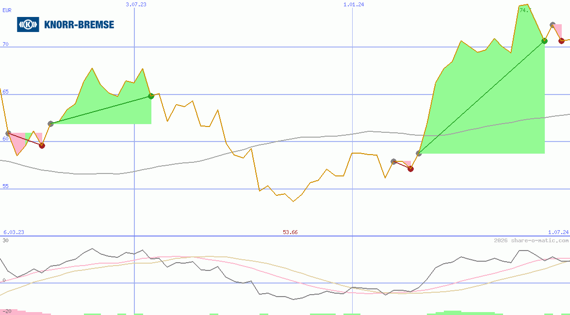Click the EUR axis label
Image resolution: width=570 pixels, height=315 pixels.
click(x=7, y=10)
